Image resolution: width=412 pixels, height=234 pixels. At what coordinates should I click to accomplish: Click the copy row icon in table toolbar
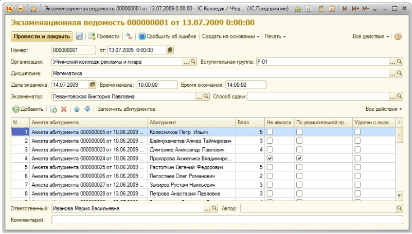pyautogui.click(x=53, y=109)
